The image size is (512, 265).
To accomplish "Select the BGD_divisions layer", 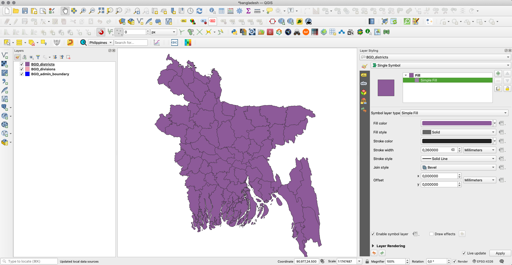I will tap(43, 69).
